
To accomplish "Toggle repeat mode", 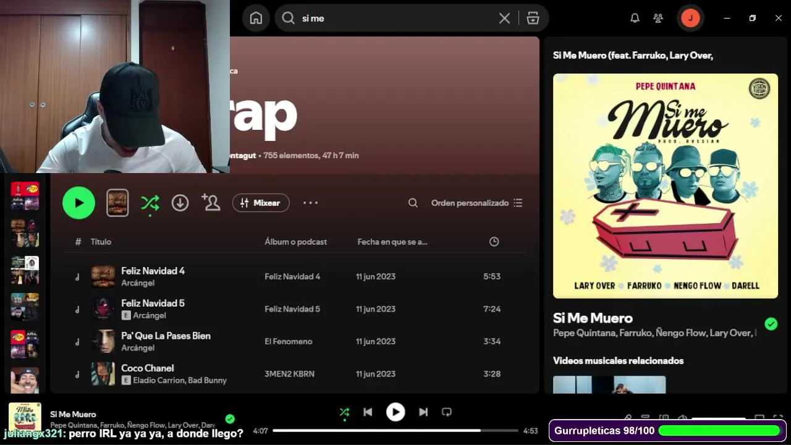I will click(x=447, y=412).
